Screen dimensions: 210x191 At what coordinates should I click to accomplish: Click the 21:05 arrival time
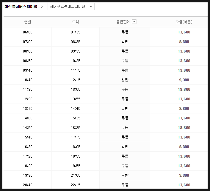click(76, 175)
